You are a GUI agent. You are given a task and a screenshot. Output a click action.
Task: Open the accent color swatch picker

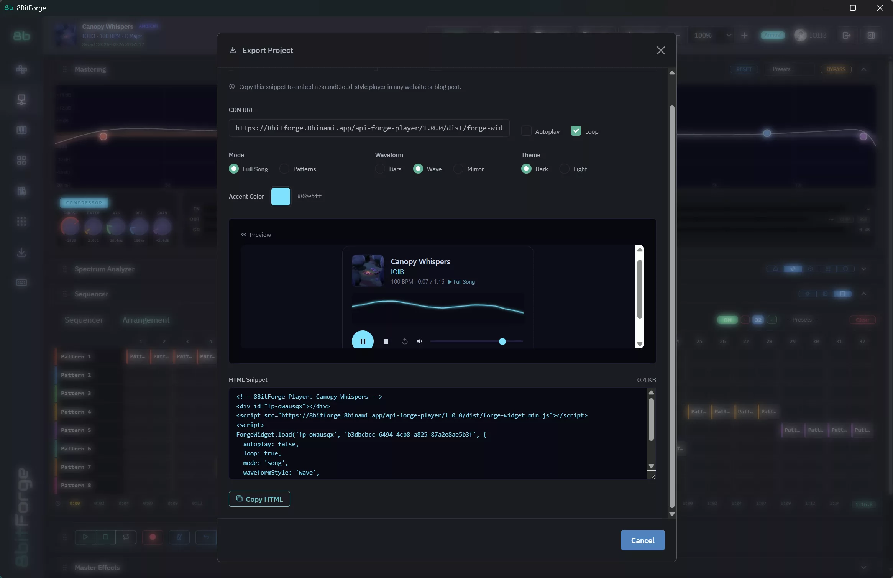coord(280,196)
